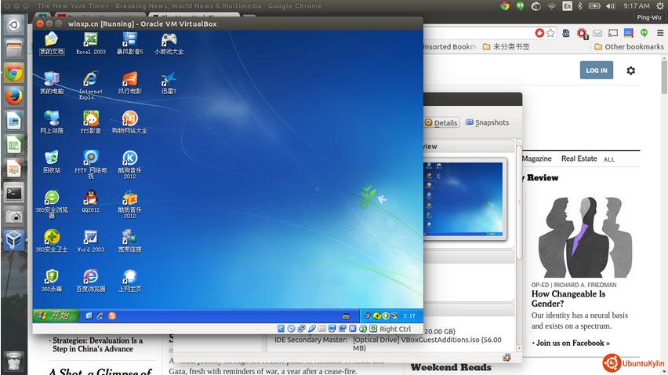668x375 pixels.
Task: Open the Real Estate section link
Action: [x=579, y=158]
